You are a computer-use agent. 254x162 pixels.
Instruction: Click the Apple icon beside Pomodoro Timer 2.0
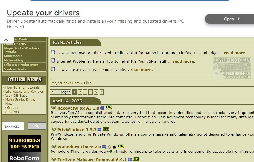click(x=114, y=147)
